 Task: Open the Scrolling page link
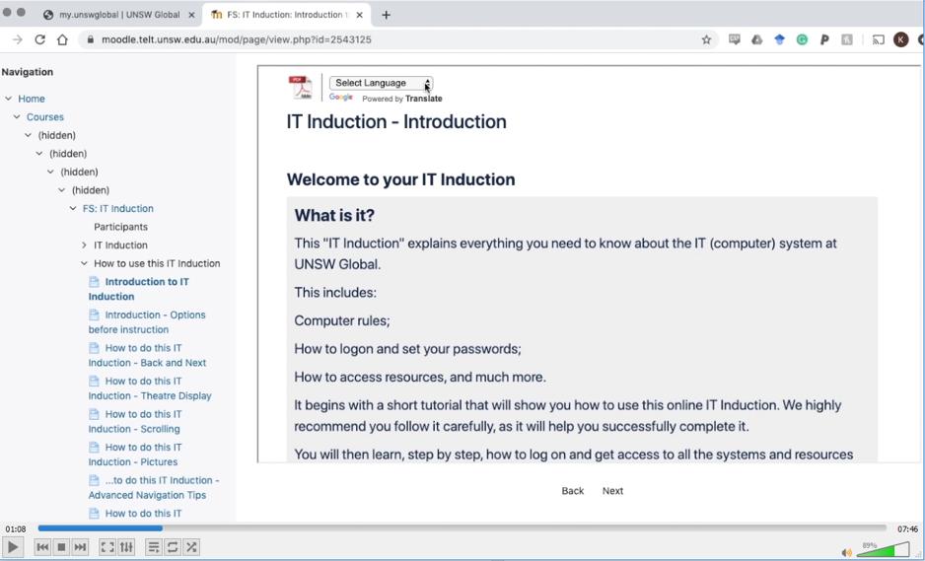[135, 421]
